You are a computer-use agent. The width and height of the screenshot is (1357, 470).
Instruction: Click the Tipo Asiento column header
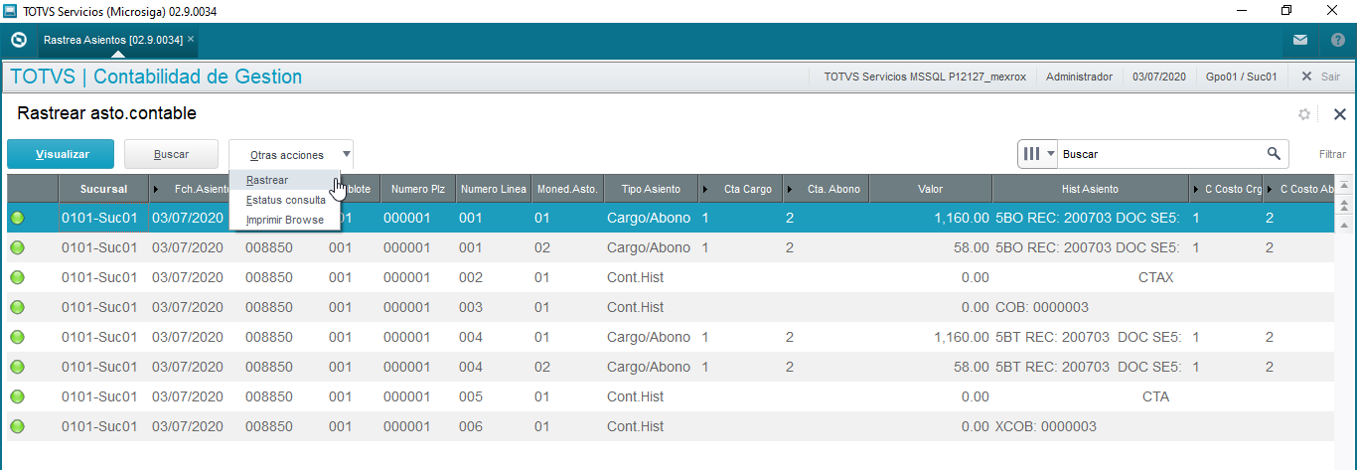651,189
